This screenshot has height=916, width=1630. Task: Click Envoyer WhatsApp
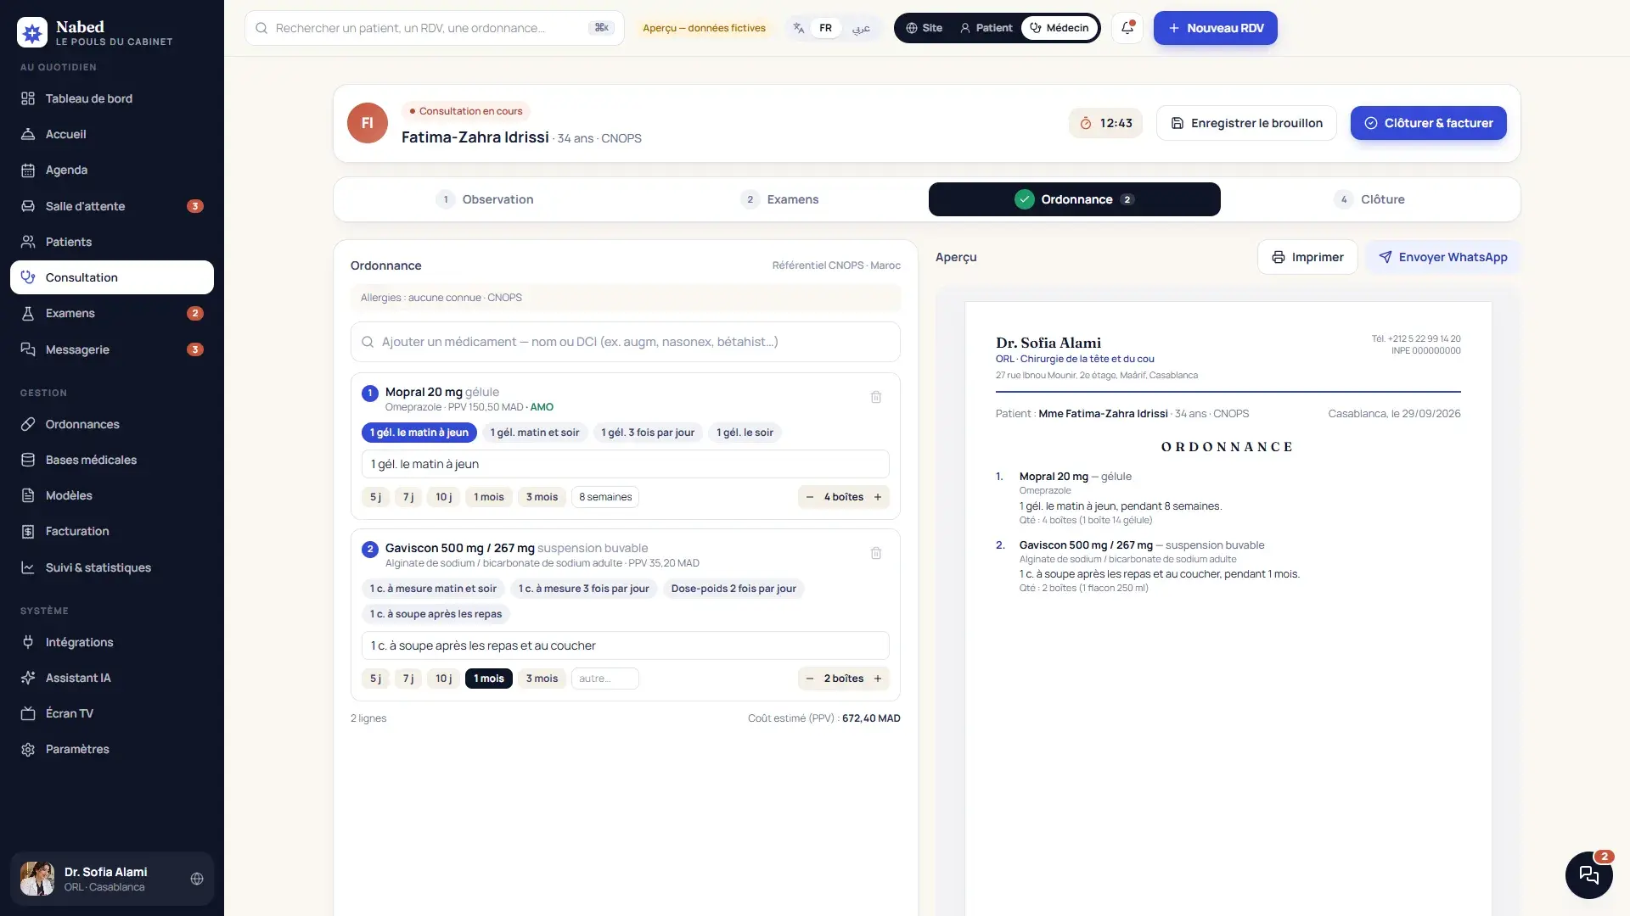point(1442,257)
